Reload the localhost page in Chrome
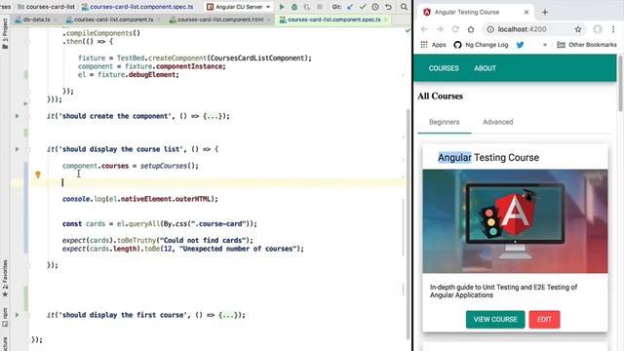Image resolution: width=624 pixels, height=351 pixels. [455, 29]
